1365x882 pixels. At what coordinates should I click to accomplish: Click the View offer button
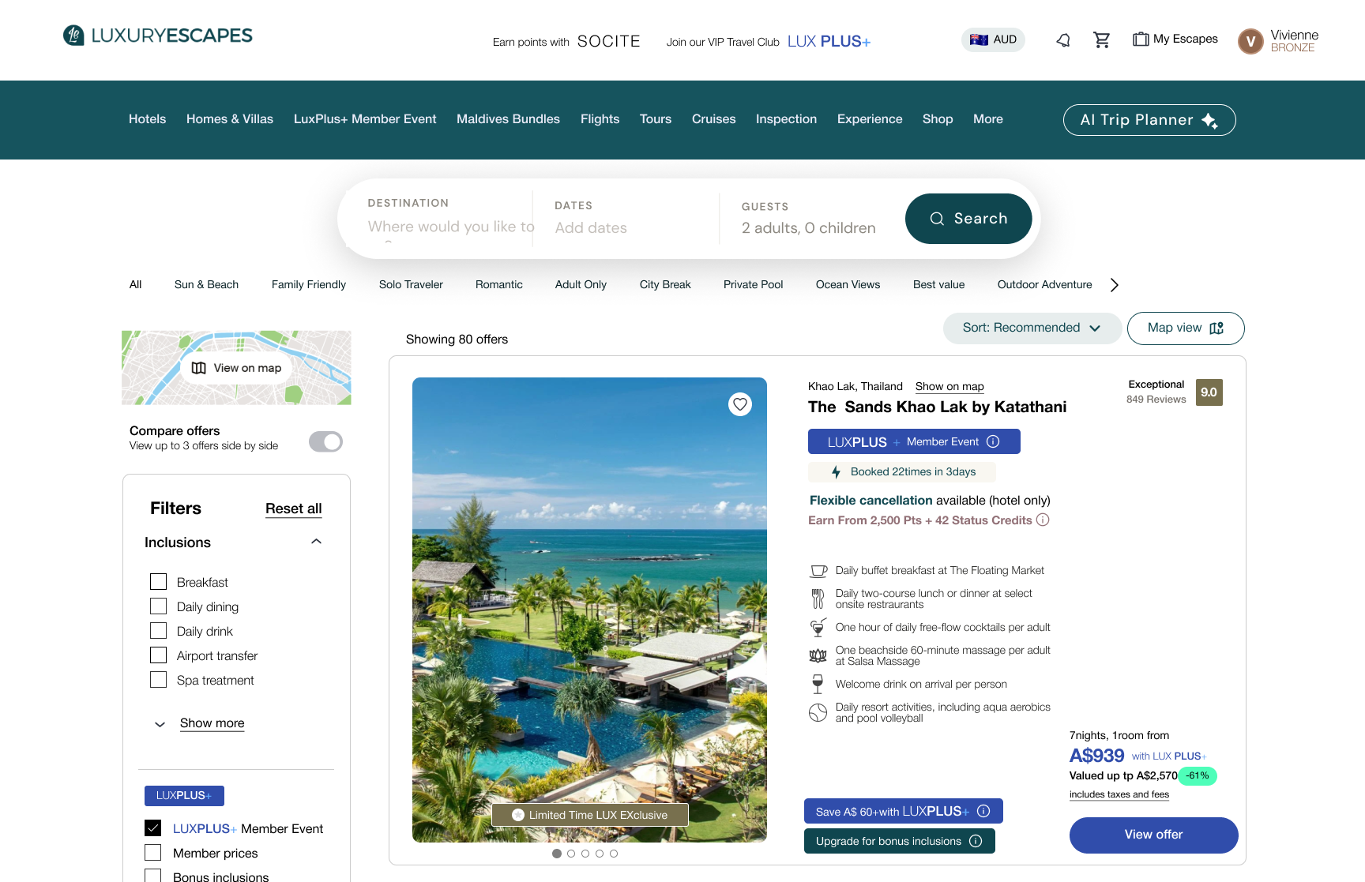(x=1153, y=835)
